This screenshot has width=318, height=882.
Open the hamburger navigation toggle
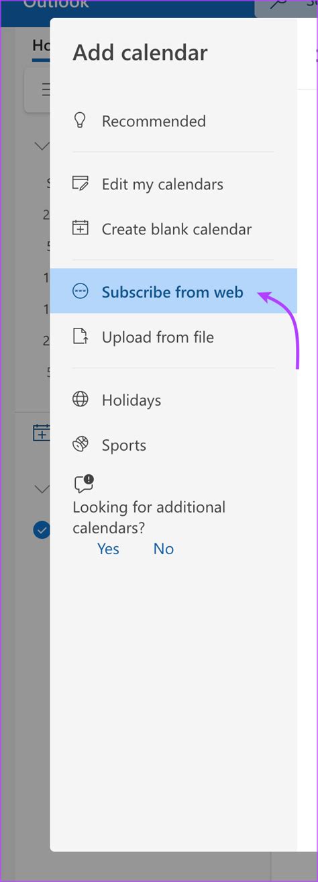45,89
